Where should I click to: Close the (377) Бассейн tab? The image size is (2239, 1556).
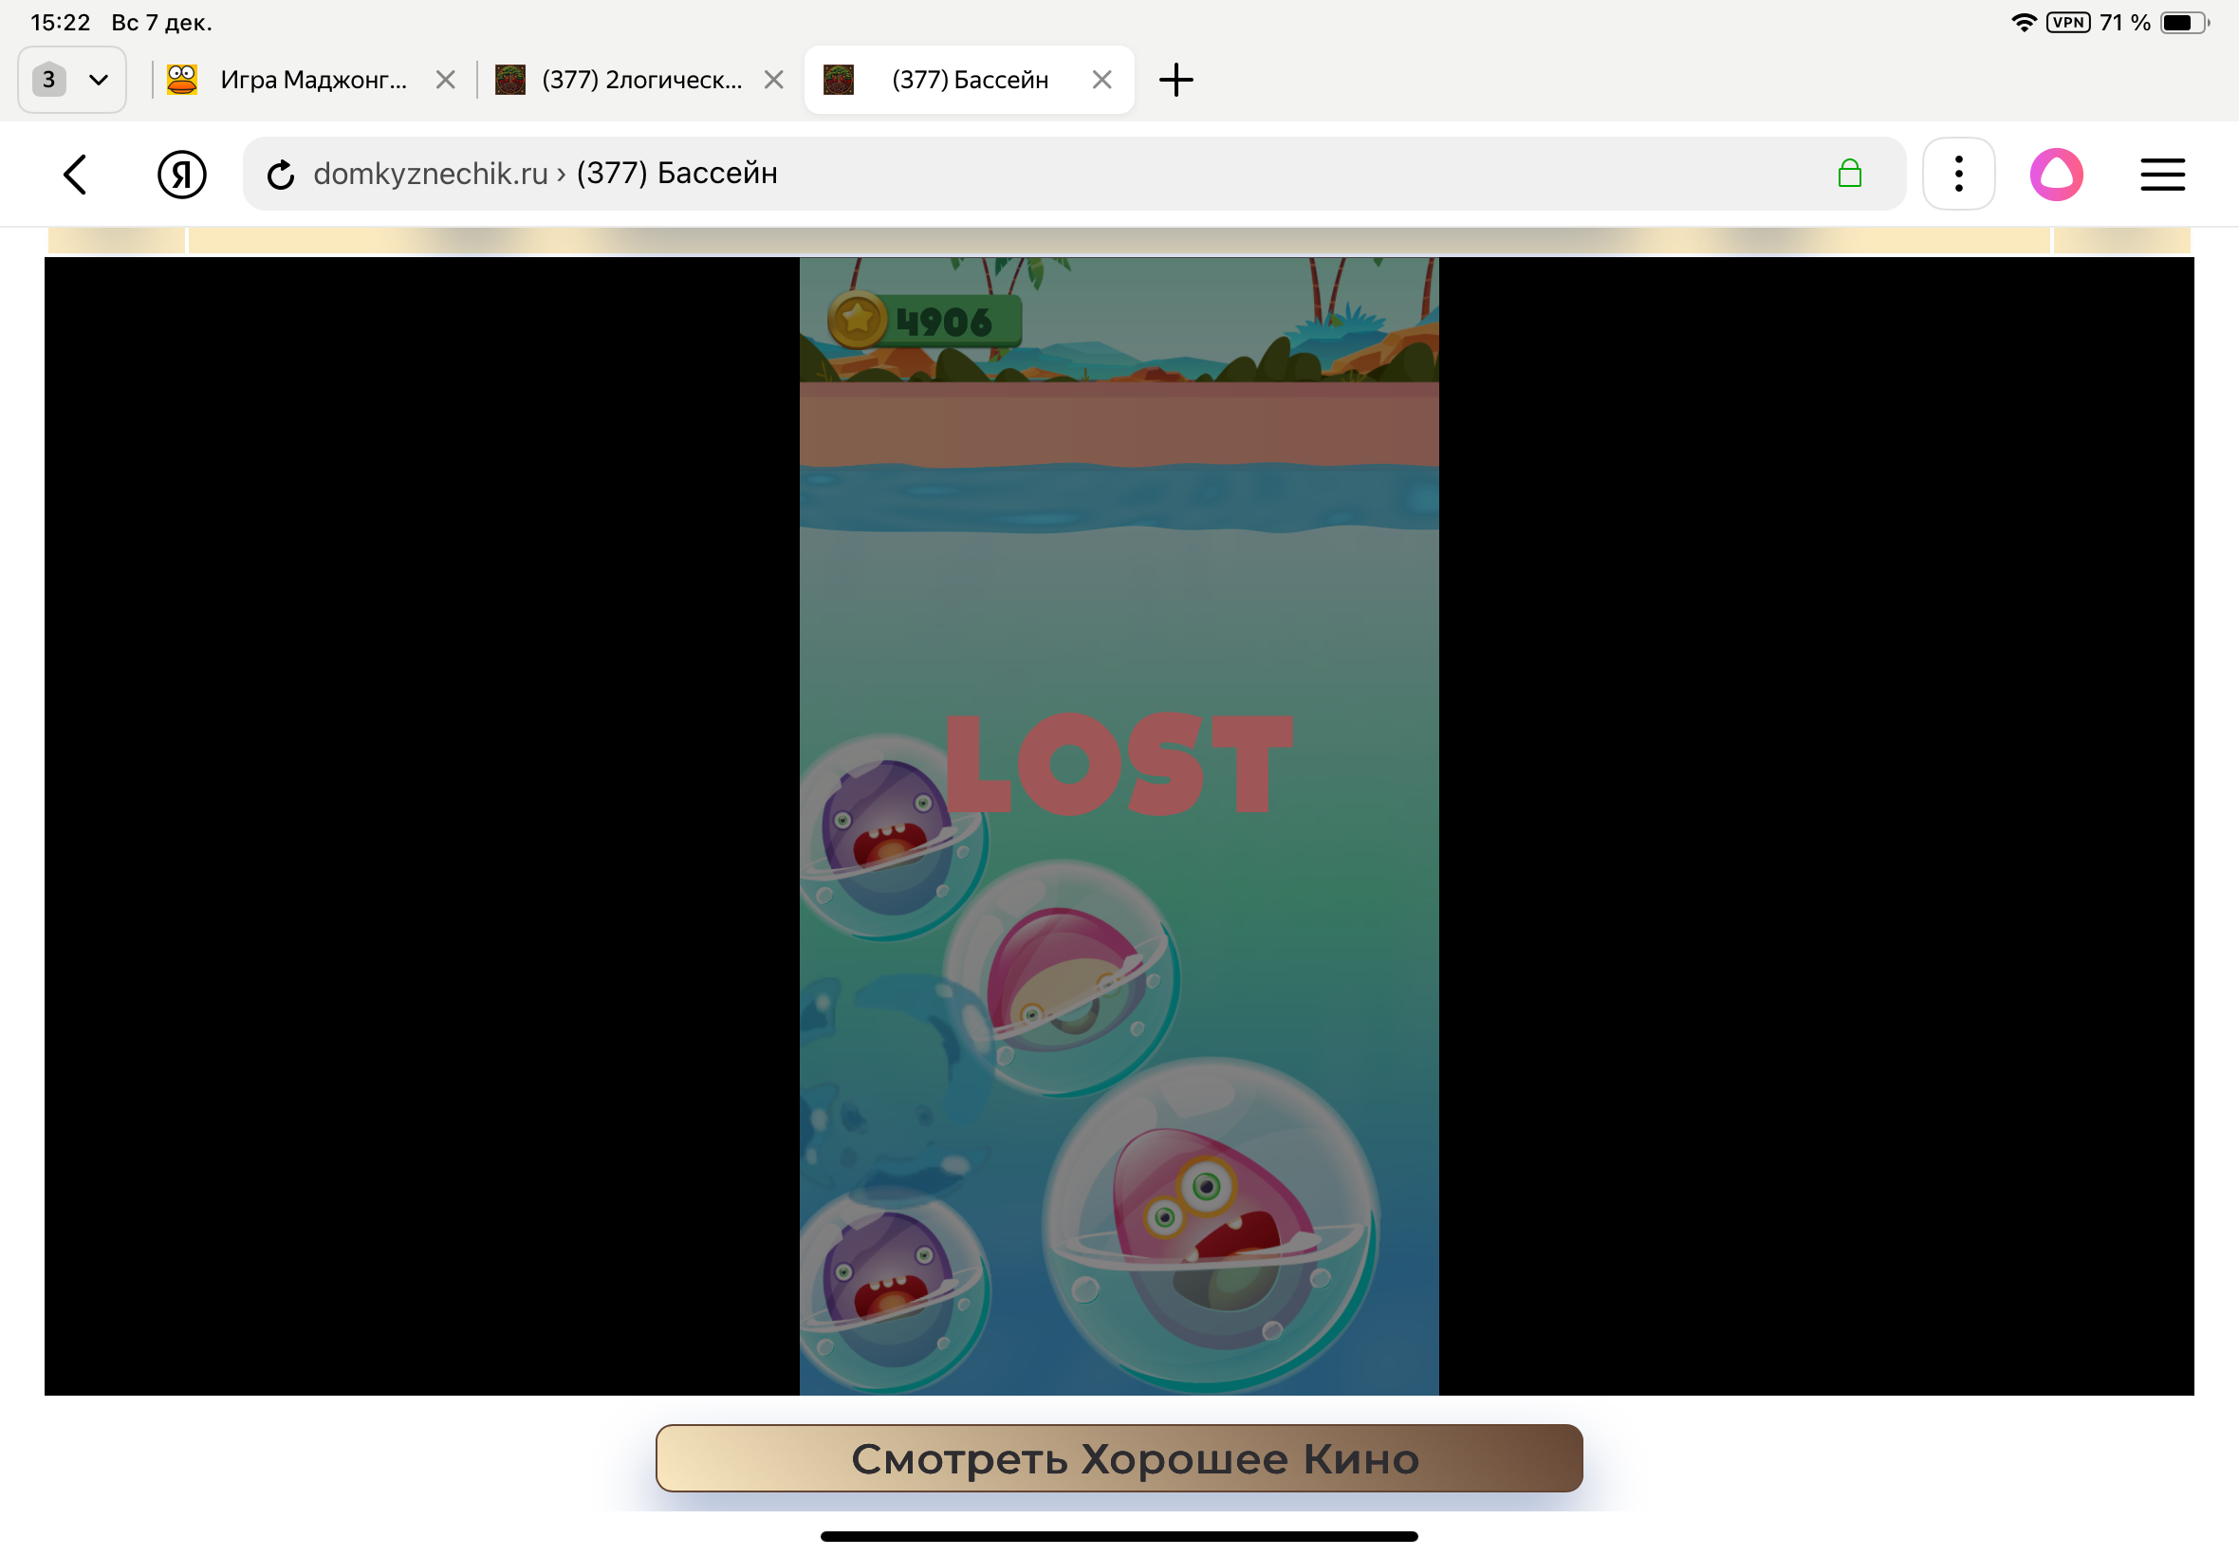click(x=1101, y=80)
